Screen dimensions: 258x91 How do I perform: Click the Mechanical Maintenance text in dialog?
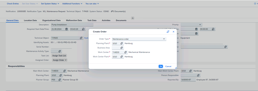click(x=139, y=52)
